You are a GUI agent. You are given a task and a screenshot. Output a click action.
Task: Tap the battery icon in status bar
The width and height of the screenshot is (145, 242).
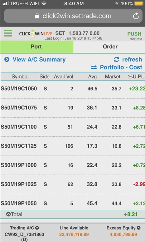pyautogui.click(x=139, y=3)
